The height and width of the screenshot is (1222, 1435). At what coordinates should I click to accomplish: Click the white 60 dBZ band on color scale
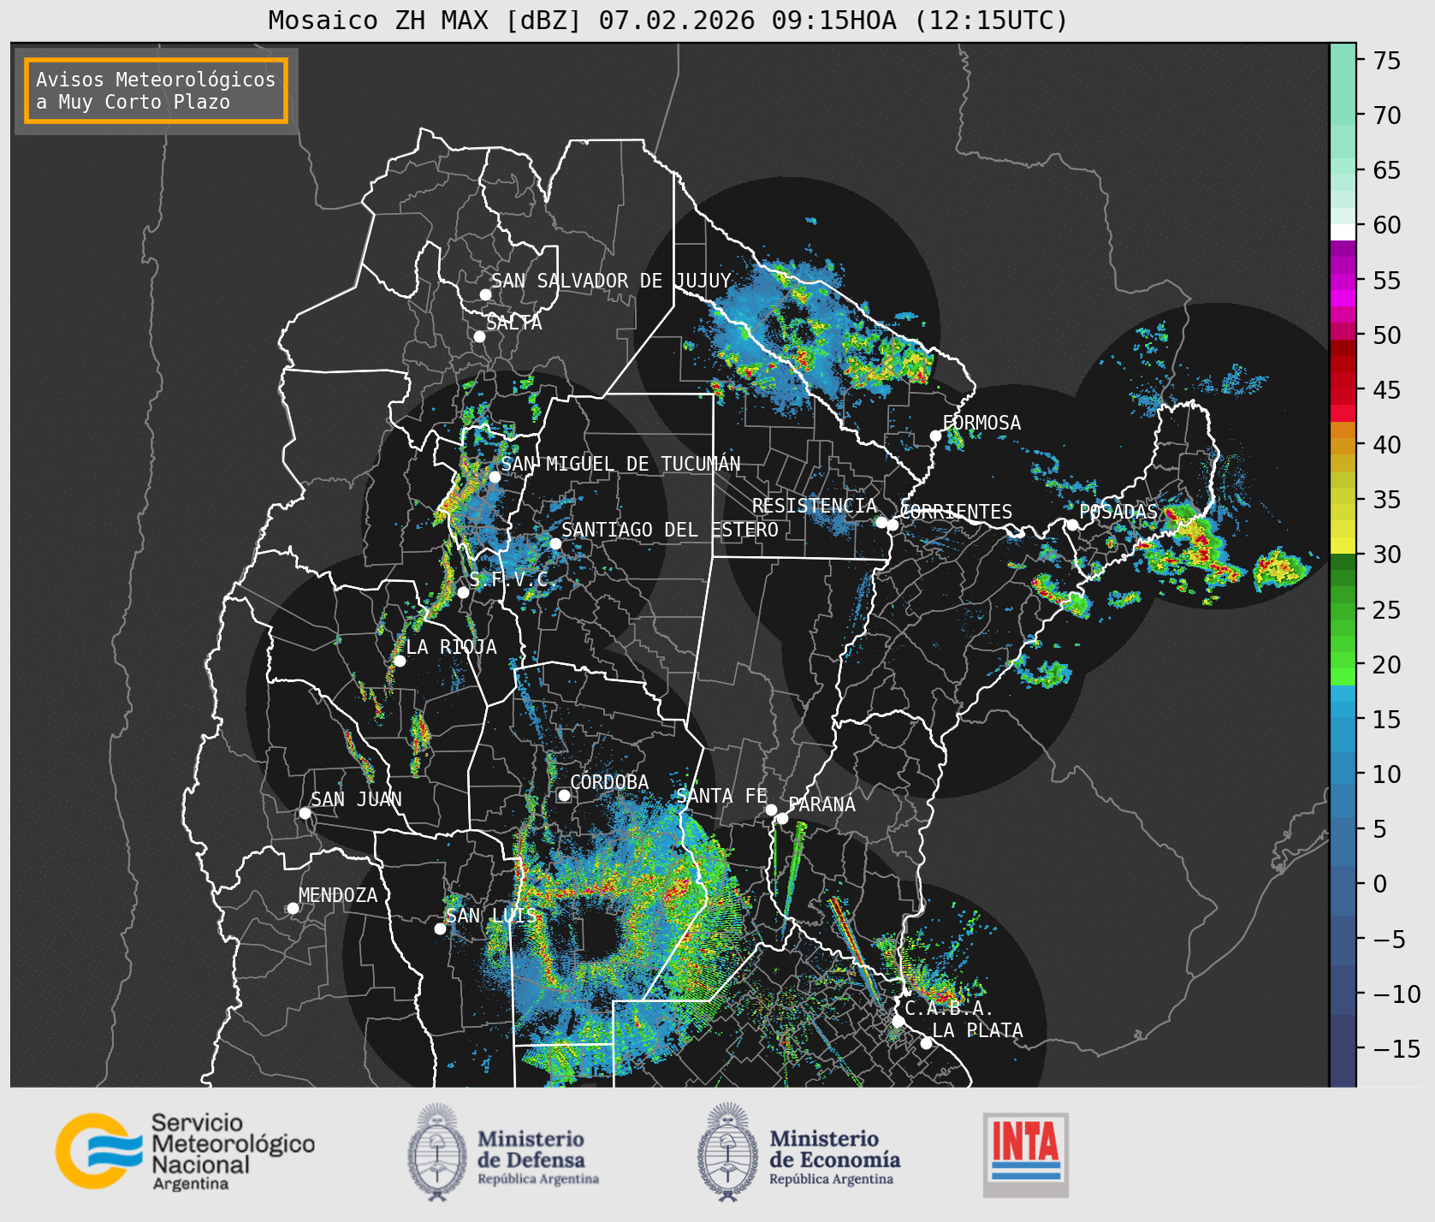pos(1343,231)
